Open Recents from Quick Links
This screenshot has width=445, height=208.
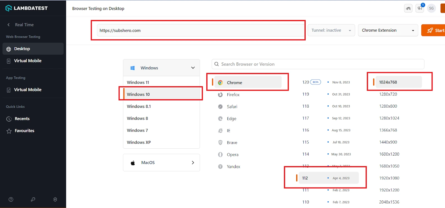click(22, 119)
